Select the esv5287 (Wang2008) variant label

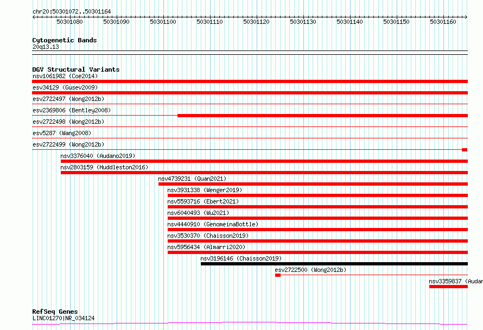(62, 133)
